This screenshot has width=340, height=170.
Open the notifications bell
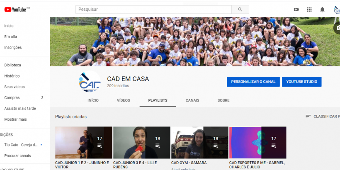point(322,9)
